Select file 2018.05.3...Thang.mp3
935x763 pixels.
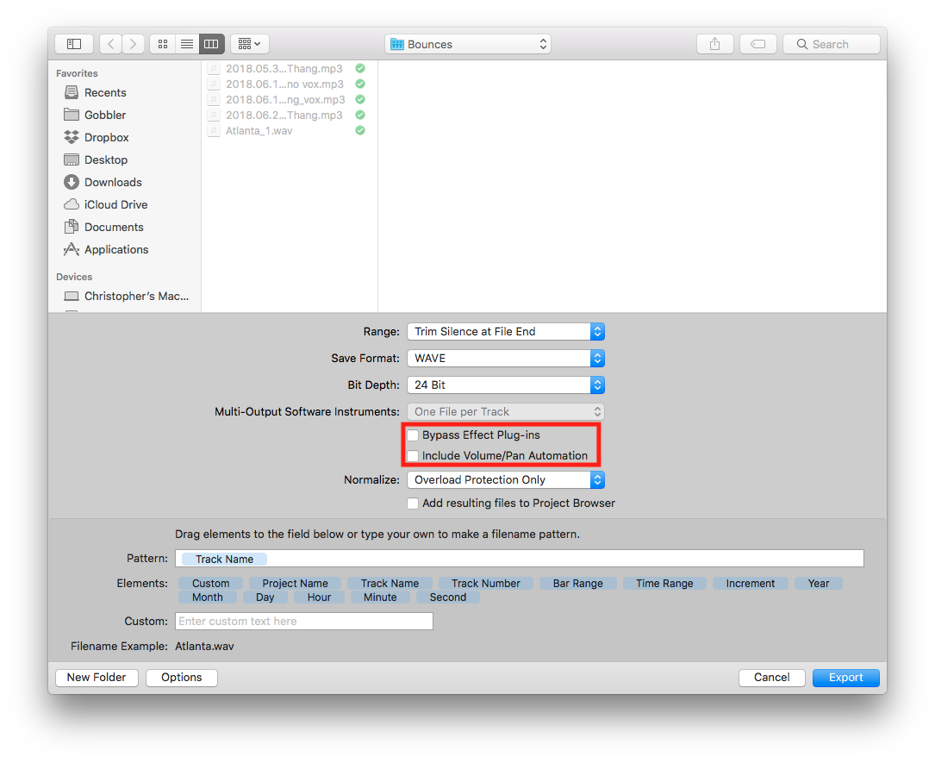284,69
